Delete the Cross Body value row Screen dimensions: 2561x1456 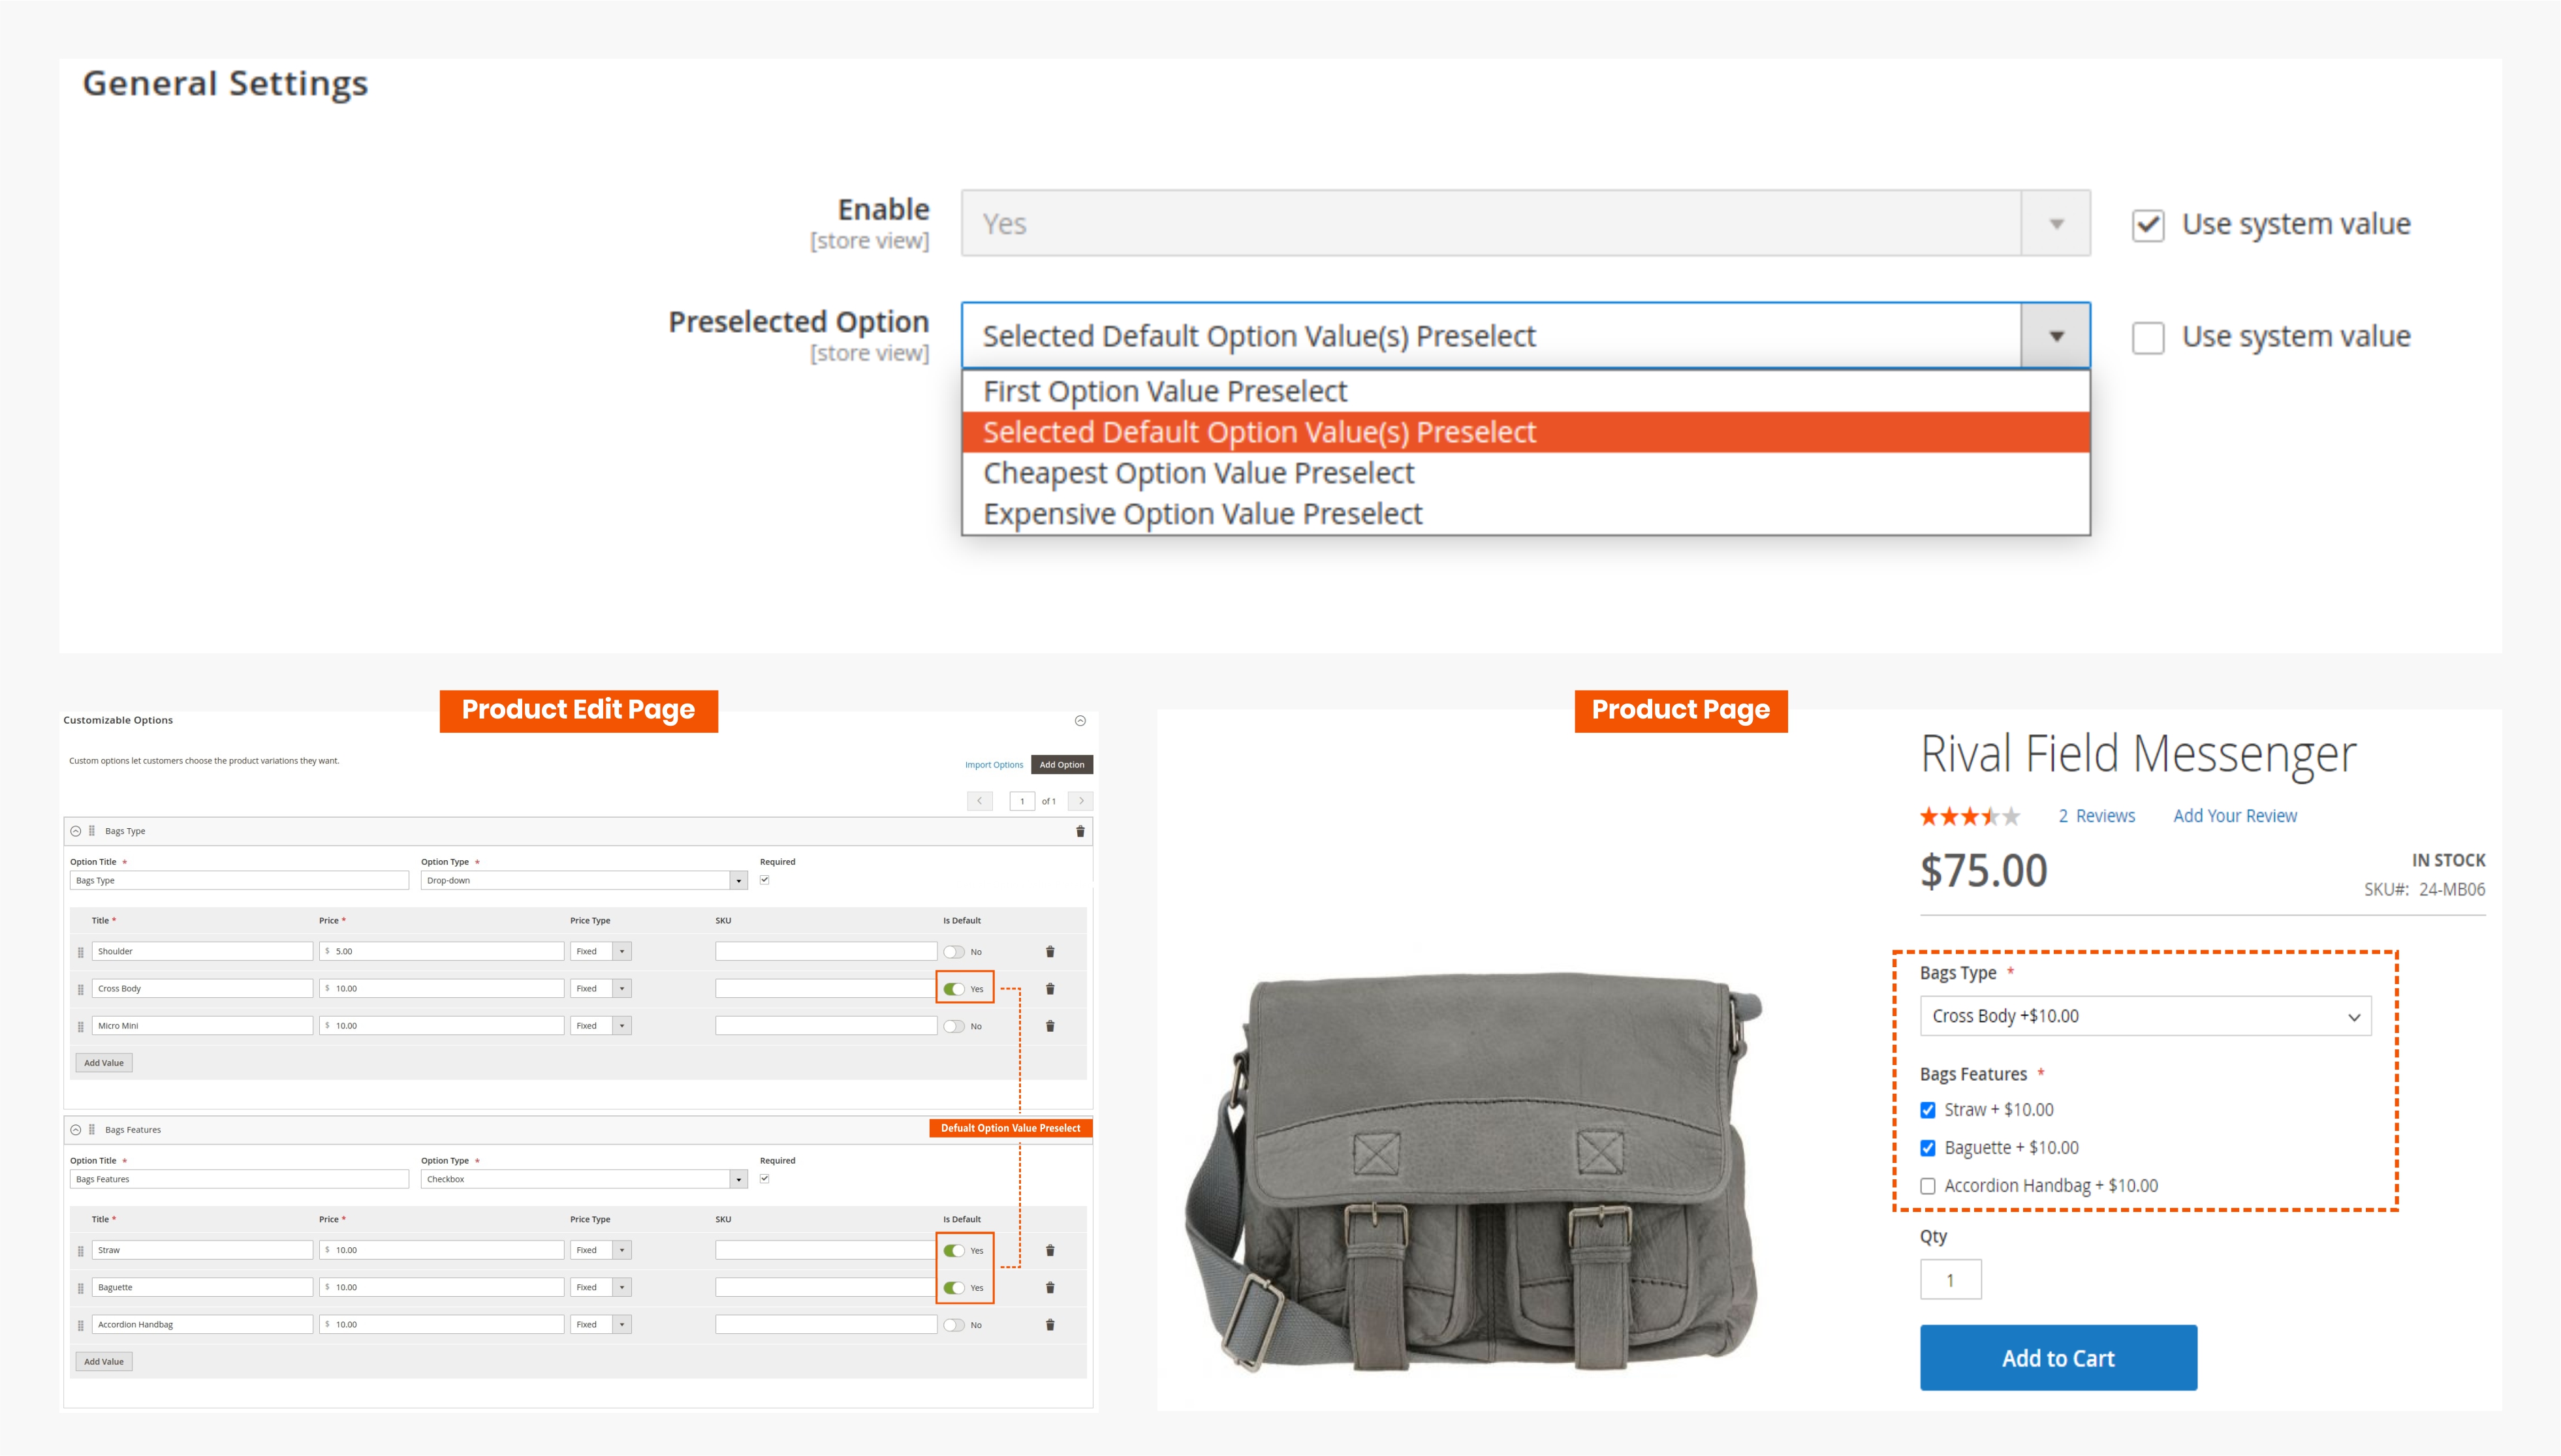pyautogui.click(x=1050, y=989)
